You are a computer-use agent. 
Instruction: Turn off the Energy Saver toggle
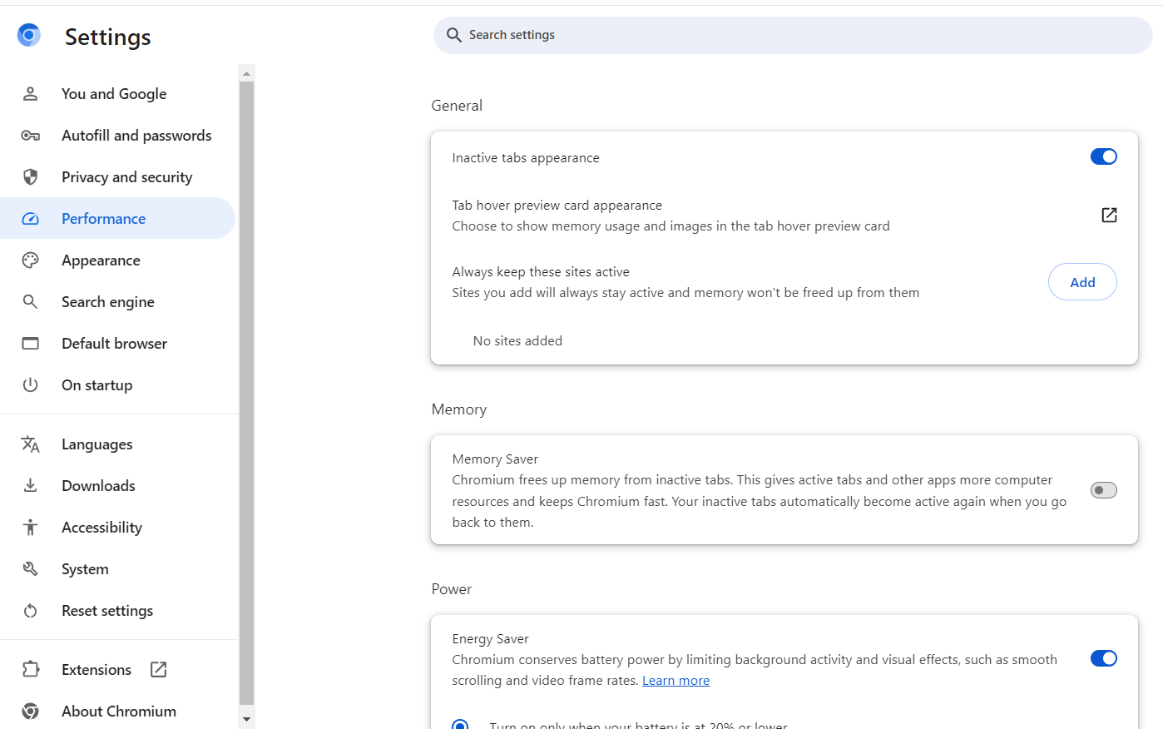tap(1104, 658)
